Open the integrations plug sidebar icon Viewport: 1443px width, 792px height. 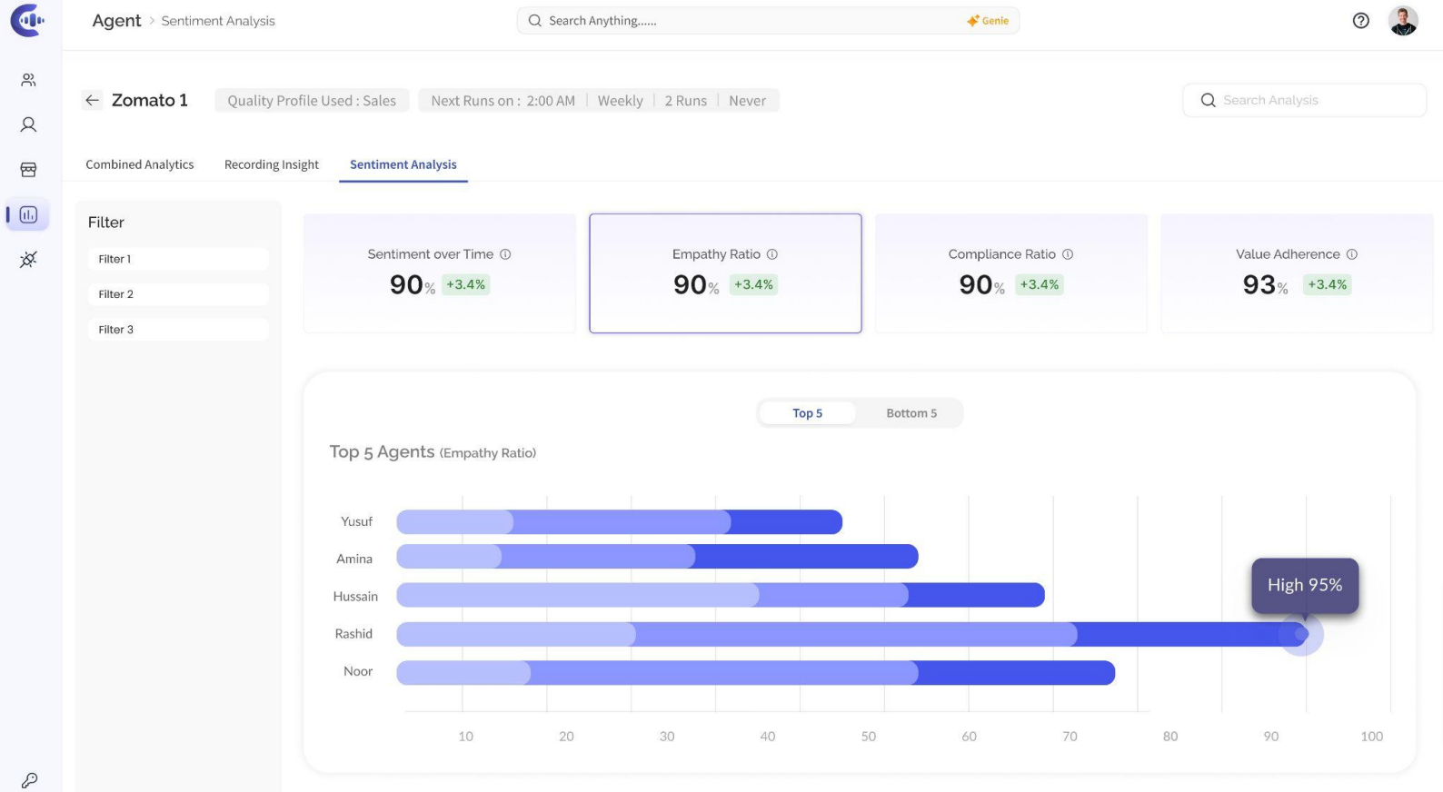point(29,260)
